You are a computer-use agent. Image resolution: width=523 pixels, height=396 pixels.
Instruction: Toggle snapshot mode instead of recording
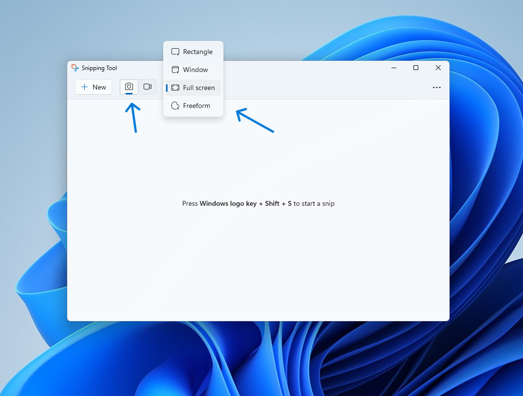[x=129, y=87]
